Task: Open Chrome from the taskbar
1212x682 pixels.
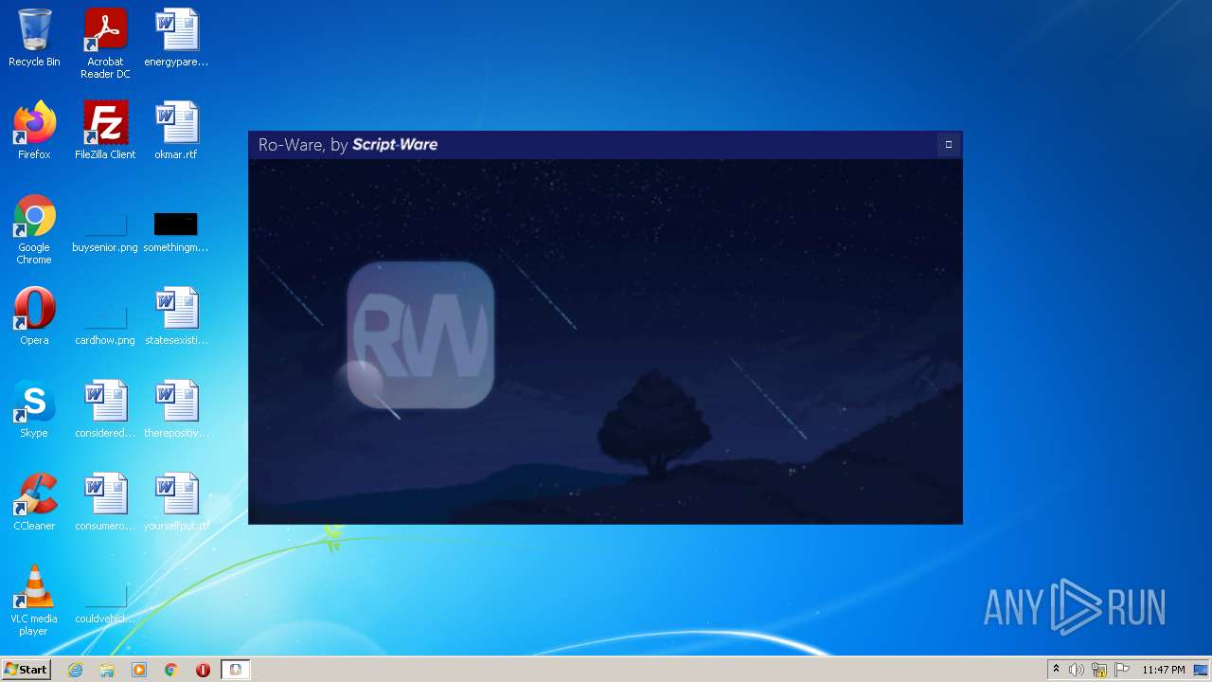Action: point(171,670)
